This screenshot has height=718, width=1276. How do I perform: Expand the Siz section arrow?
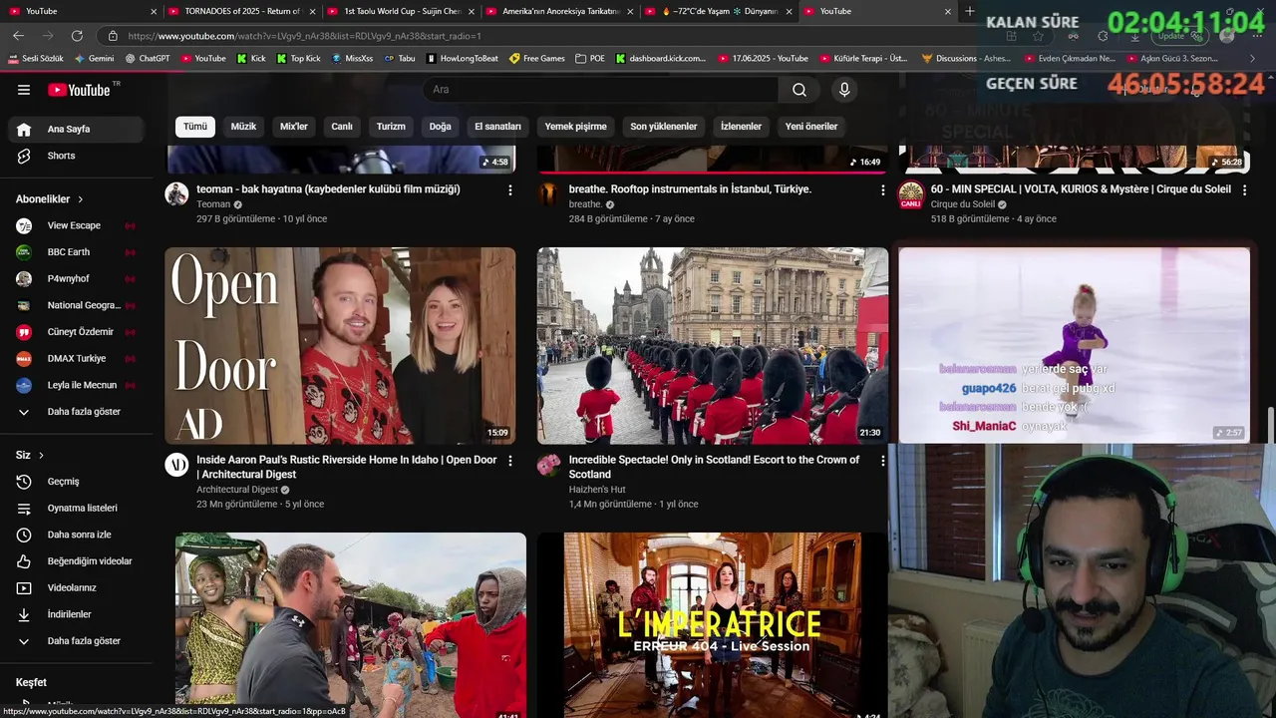tap(41, 455)
